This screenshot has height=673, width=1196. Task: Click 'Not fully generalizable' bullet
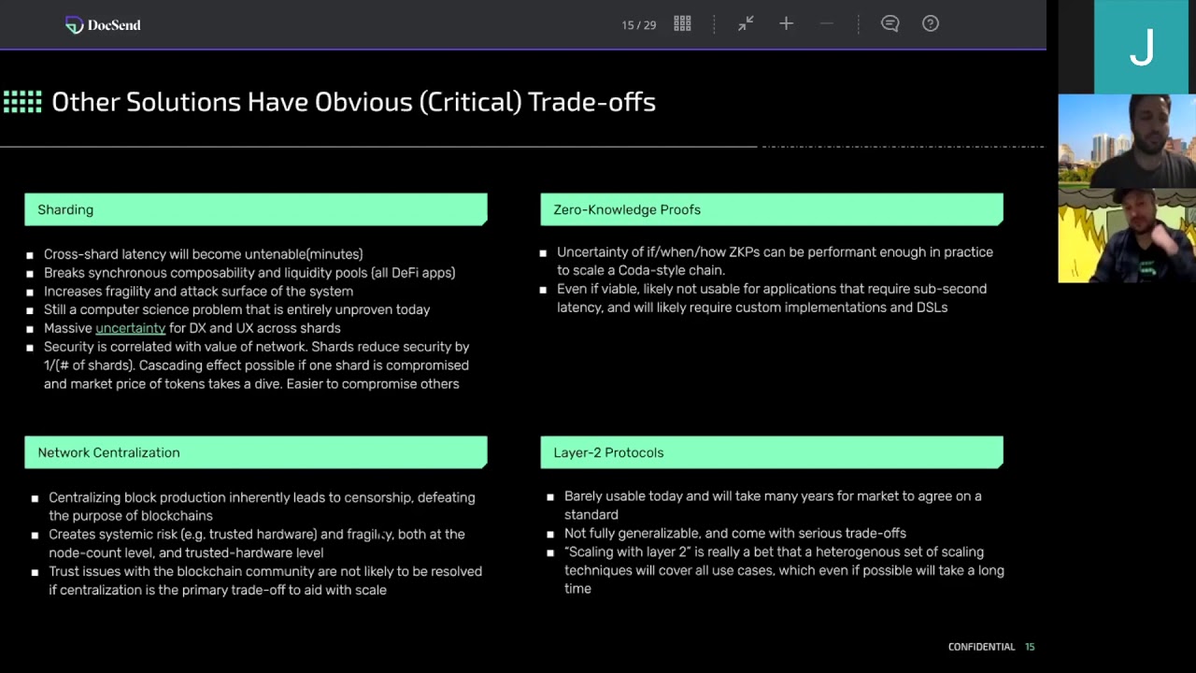735,533
